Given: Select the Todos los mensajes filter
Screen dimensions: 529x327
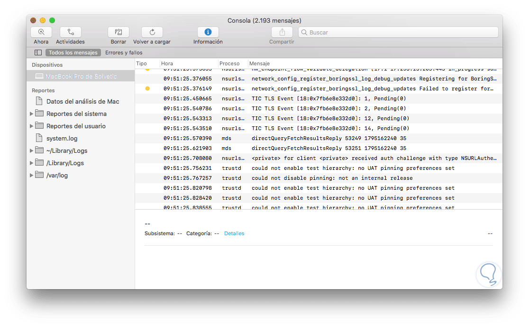Looking at the screenshot, I should pos(73,53).
